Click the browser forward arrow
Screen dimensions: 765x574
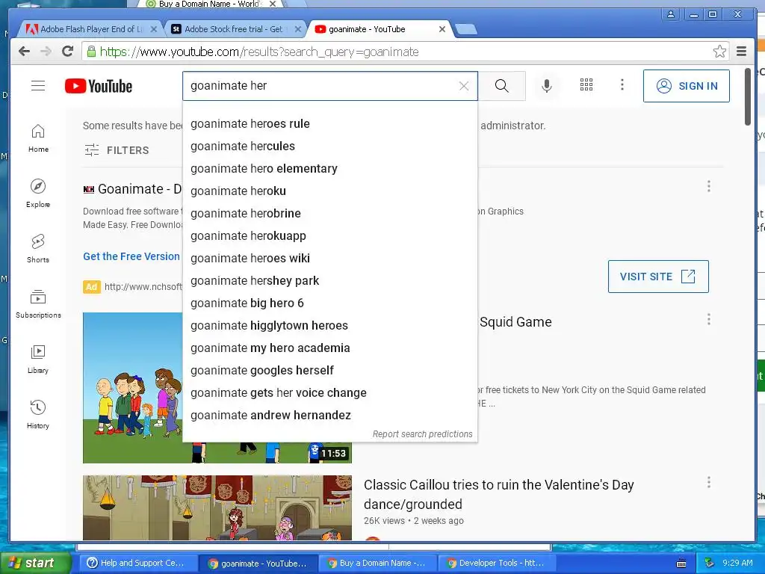tap(46, 52)
